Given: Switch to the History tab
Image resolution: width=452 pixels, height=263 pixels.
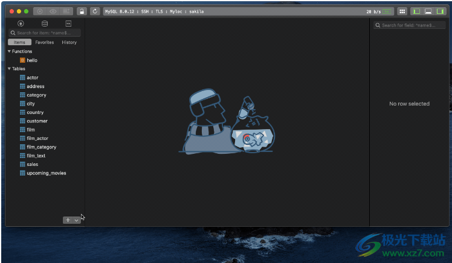Looking at the screenshot, I should [x=69, y=42].
